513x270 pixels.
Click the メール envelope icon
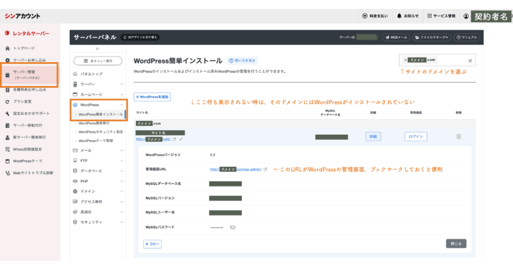click(x=75, y=151)
